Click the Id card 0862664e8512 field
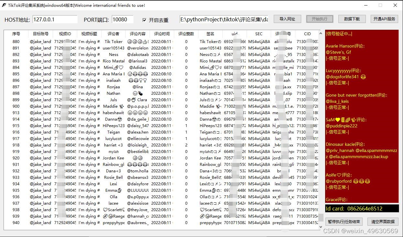The width and height of the screenshot is (403, 237). click(362, 209)
